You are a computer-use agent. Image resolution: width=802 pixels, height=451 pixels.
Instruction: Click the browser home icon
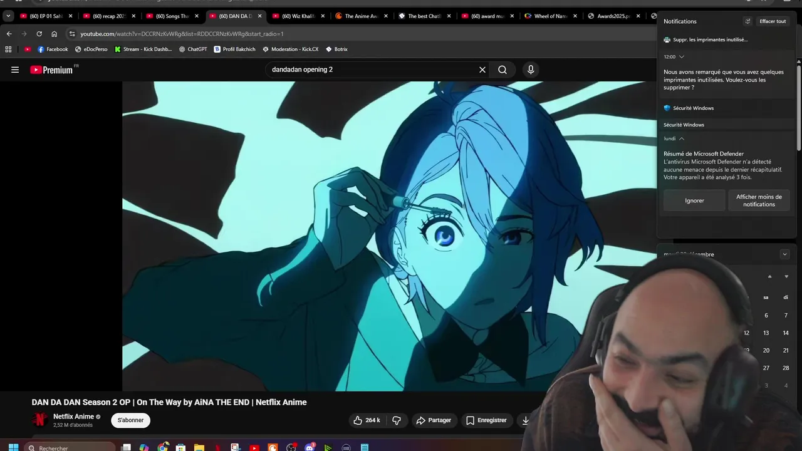pos(54,34)
